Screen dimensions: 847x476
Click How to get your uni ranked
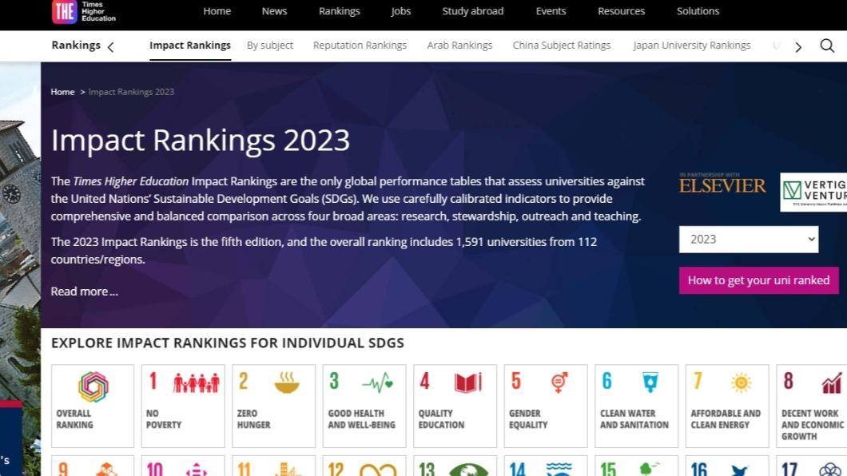(759, 280)
